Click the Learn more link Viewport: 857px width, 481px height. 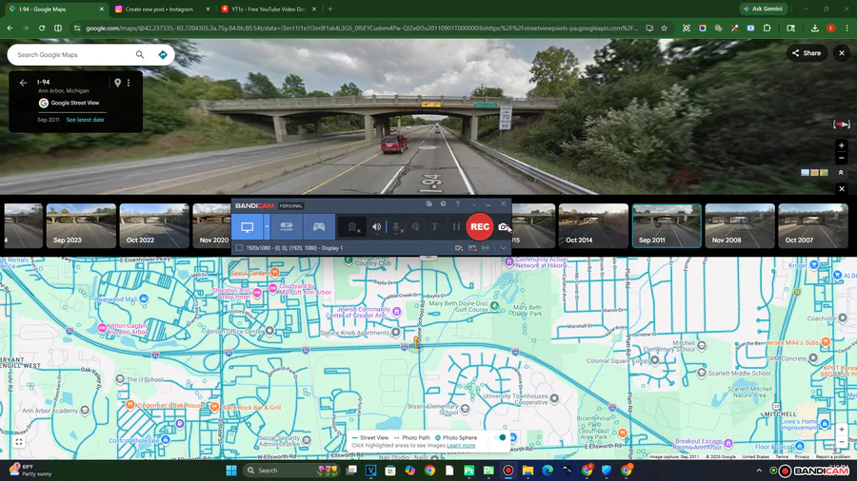coord(461,446)
